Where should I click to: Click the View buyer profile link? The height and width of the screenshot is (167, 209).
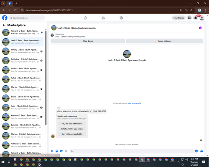[x=134, y=103]
